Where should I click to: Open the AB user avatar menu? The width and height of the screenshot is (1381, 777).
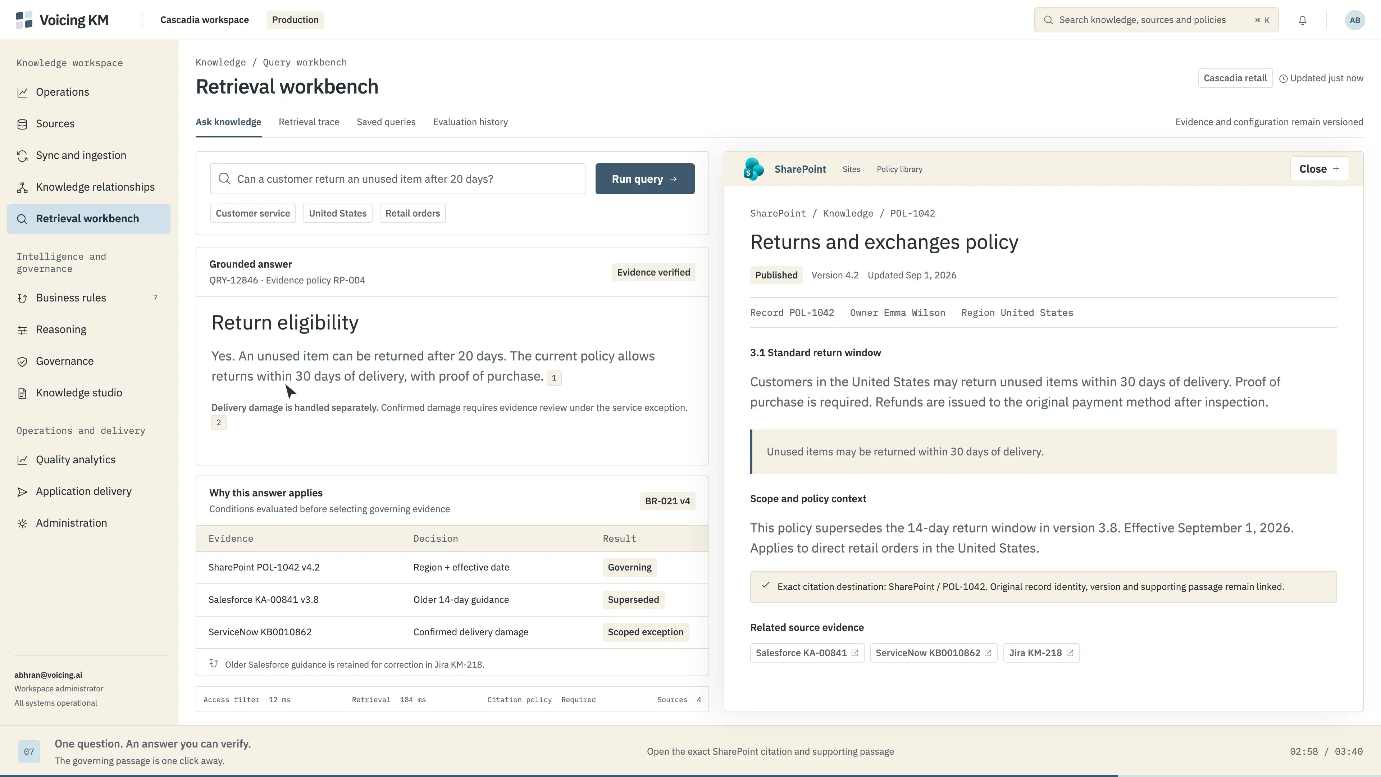click(x=1355, y=21)
